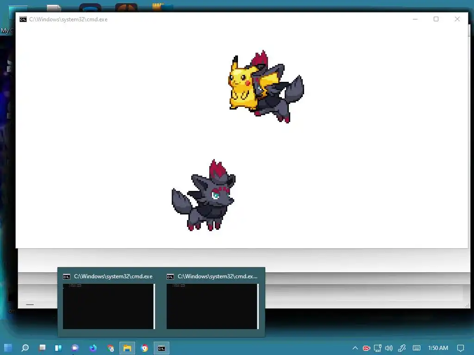Open the red camera tray icon
Screen dimensions: 474x355
click(x=367, y=348)
